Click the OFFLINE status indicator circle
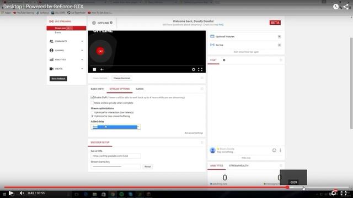The width and height of the screenshot is (353, 198). (94, 23)
